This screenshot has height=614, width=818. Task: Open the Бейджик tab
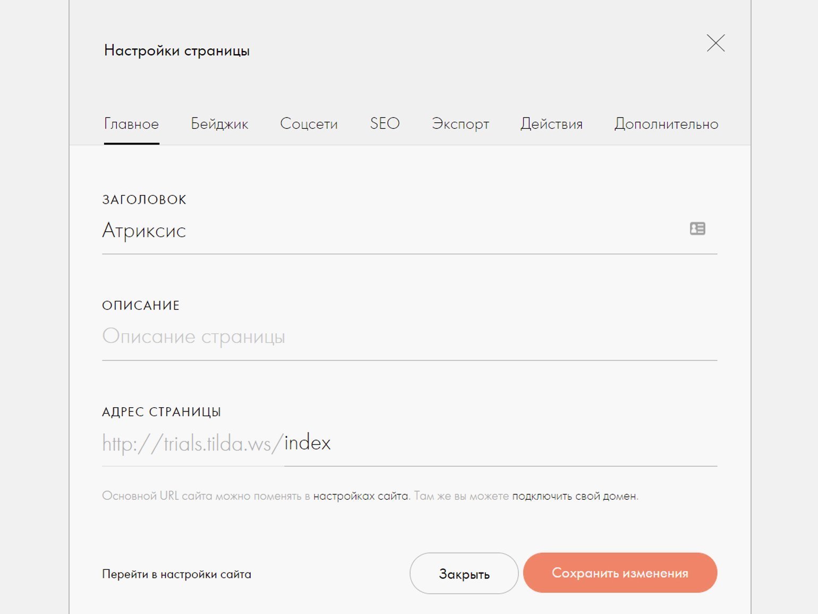pyautogui.click(x=219, y=124)
